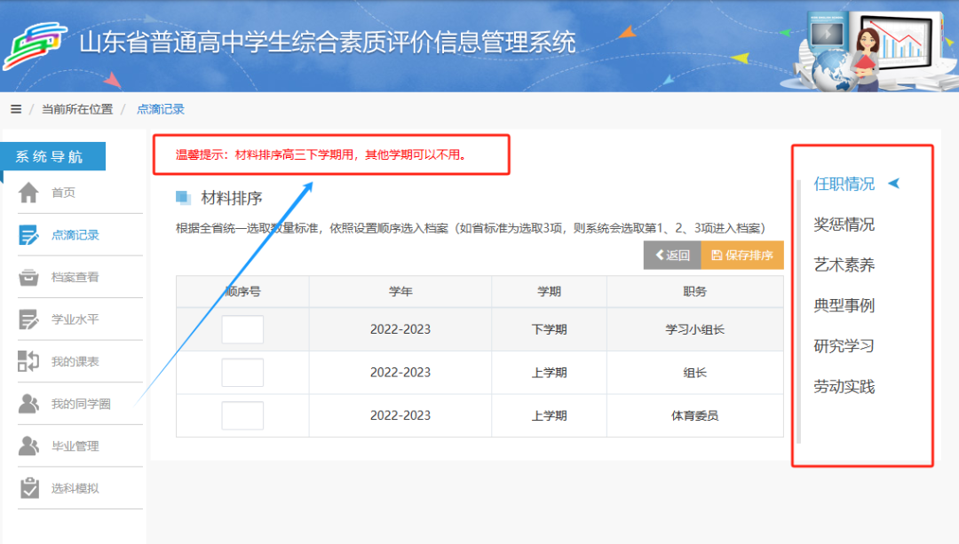Click the hamburger menu icon in breadcrumb
The image size is (959, 544).
pyautogui.click(x=16, y=109)
